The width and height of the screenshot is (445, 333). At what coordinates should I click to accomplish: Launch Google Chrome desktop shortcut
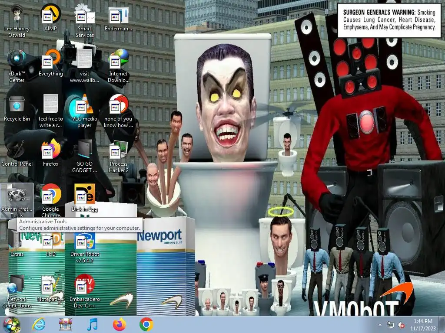click(50, 200)
